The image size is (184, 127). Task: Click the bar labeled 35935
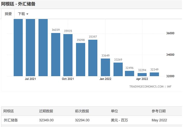pos(68,55)
